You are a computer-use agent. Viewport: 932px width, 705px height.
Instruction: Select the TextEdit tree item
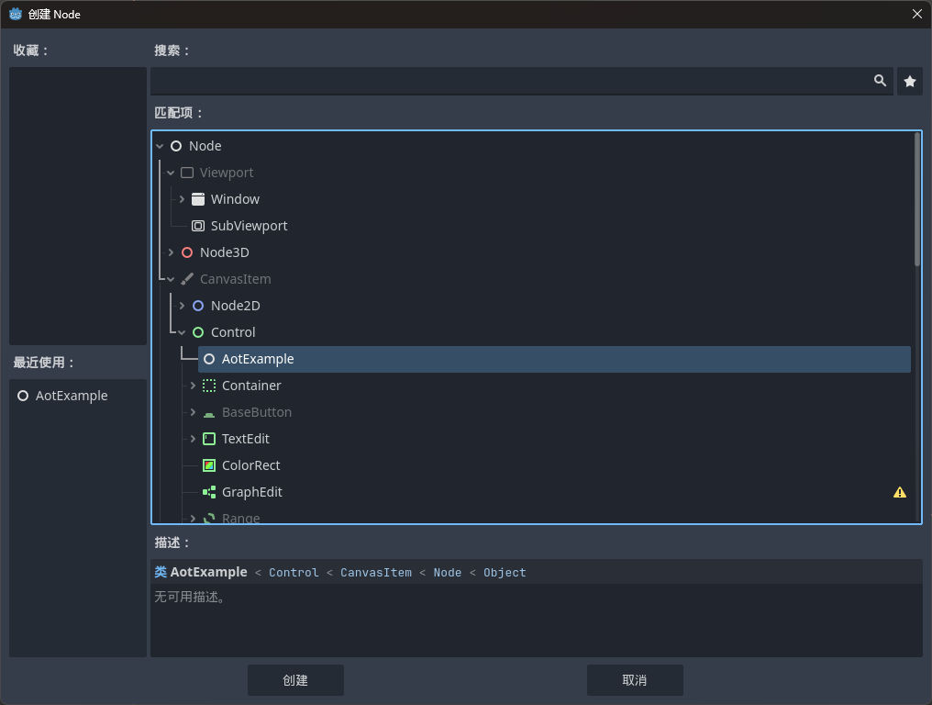245,439
